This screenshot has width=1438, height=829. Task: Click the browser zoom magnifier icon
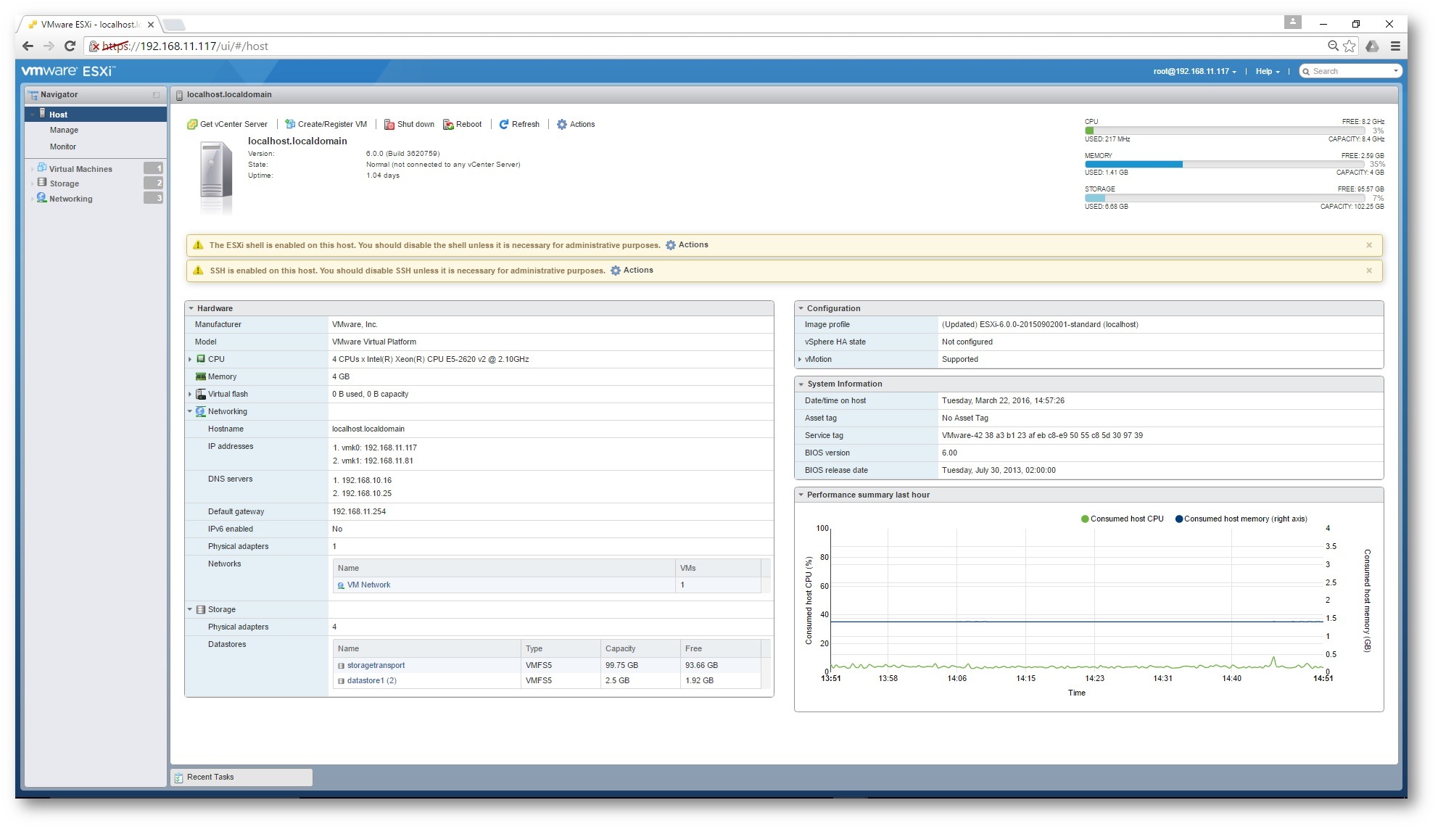point(1333,46)
